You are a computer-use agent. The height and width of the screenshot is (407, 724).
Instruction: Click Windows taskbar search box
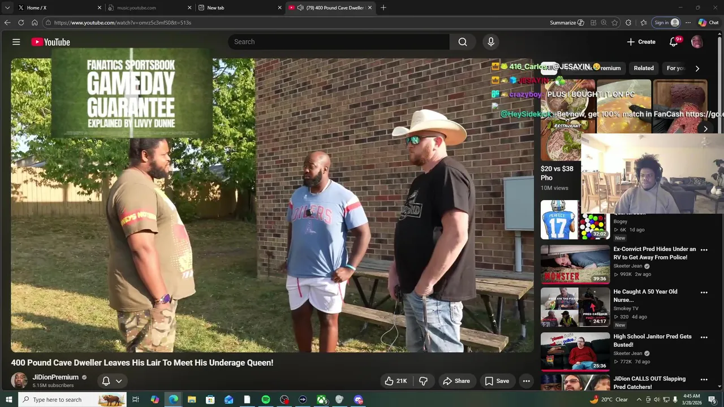(x=72, y=400)
